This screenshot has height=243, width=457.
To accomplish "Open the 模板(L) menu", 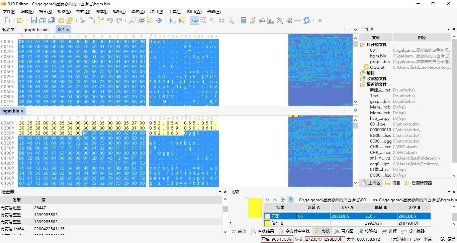I will (119, 12).
